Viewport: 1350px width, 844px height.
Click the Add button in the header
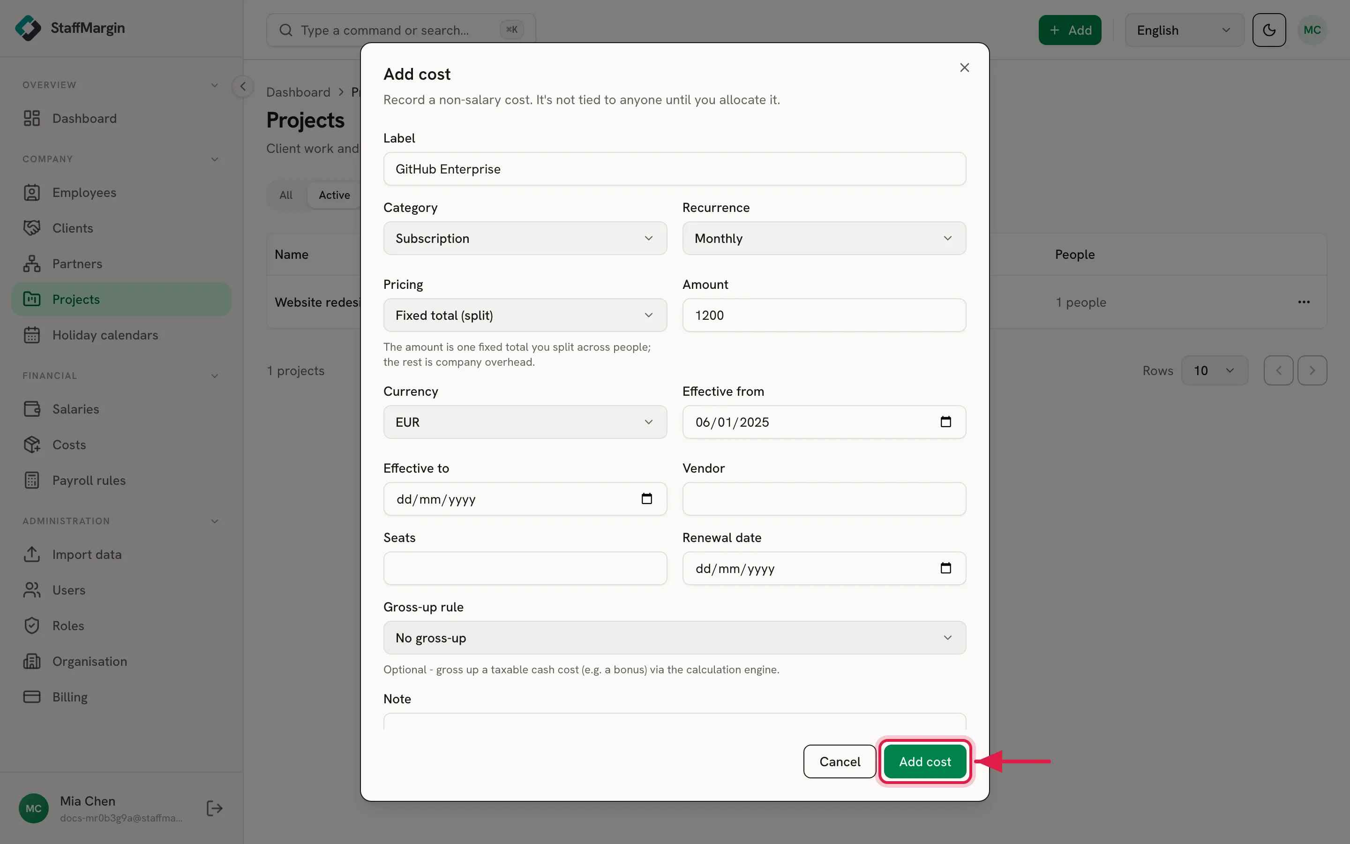tap(1069, 30)
